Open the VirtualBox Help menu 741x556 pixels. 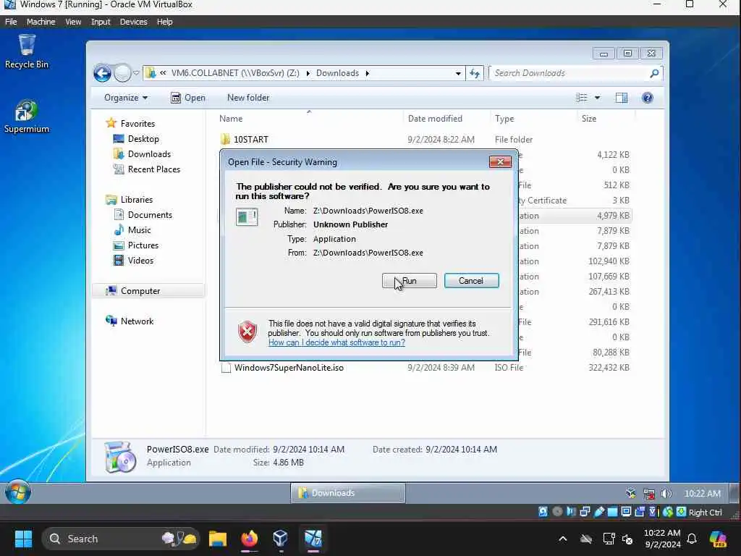[165, 22]
